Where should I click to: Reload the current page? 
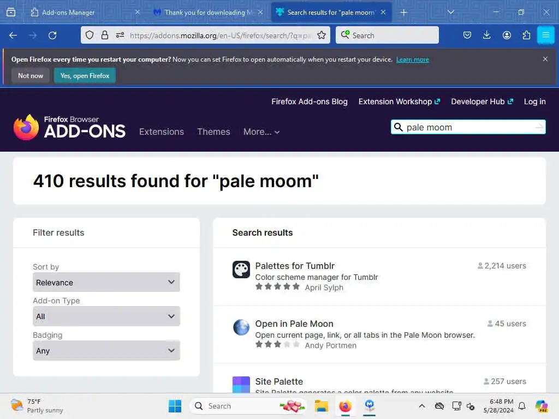click(x=52, y=35)
